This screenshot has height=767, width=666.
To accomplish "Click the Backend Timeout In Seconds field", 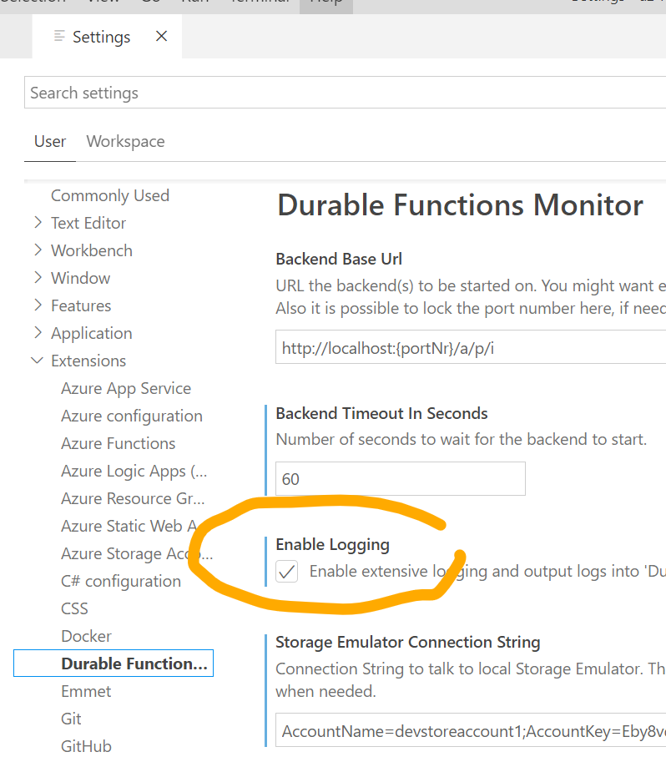I will tap(400, 478).
